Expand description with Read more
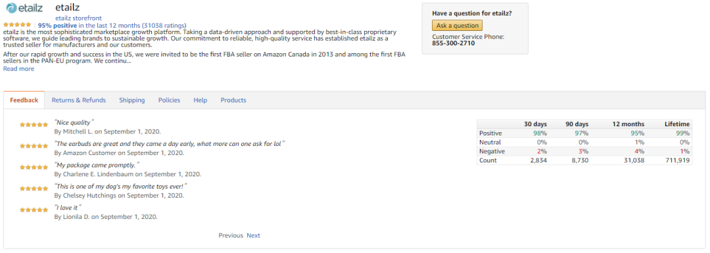Screen dimensions: 710x253 [18, 69]
